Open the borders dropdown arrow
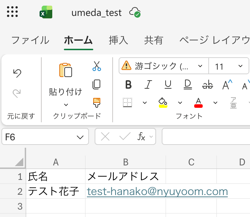The image size is (250, 217). pos(144,103)
